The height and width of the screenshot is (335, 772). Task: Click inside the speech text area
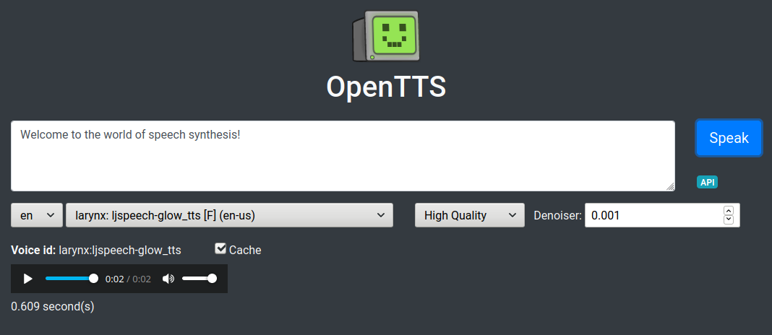tap(343, 156)
